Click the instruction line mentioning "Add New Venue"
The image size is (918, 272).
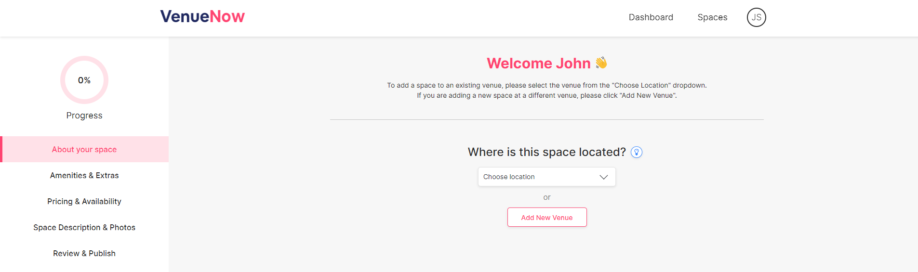(547, 95)
